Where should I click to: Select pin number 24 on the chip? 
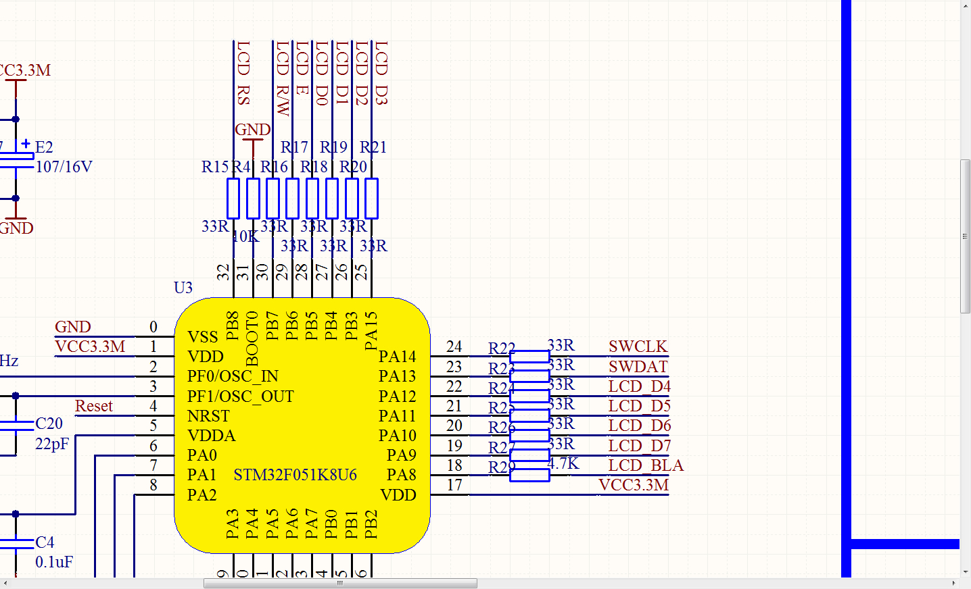[x=454, y=347]
